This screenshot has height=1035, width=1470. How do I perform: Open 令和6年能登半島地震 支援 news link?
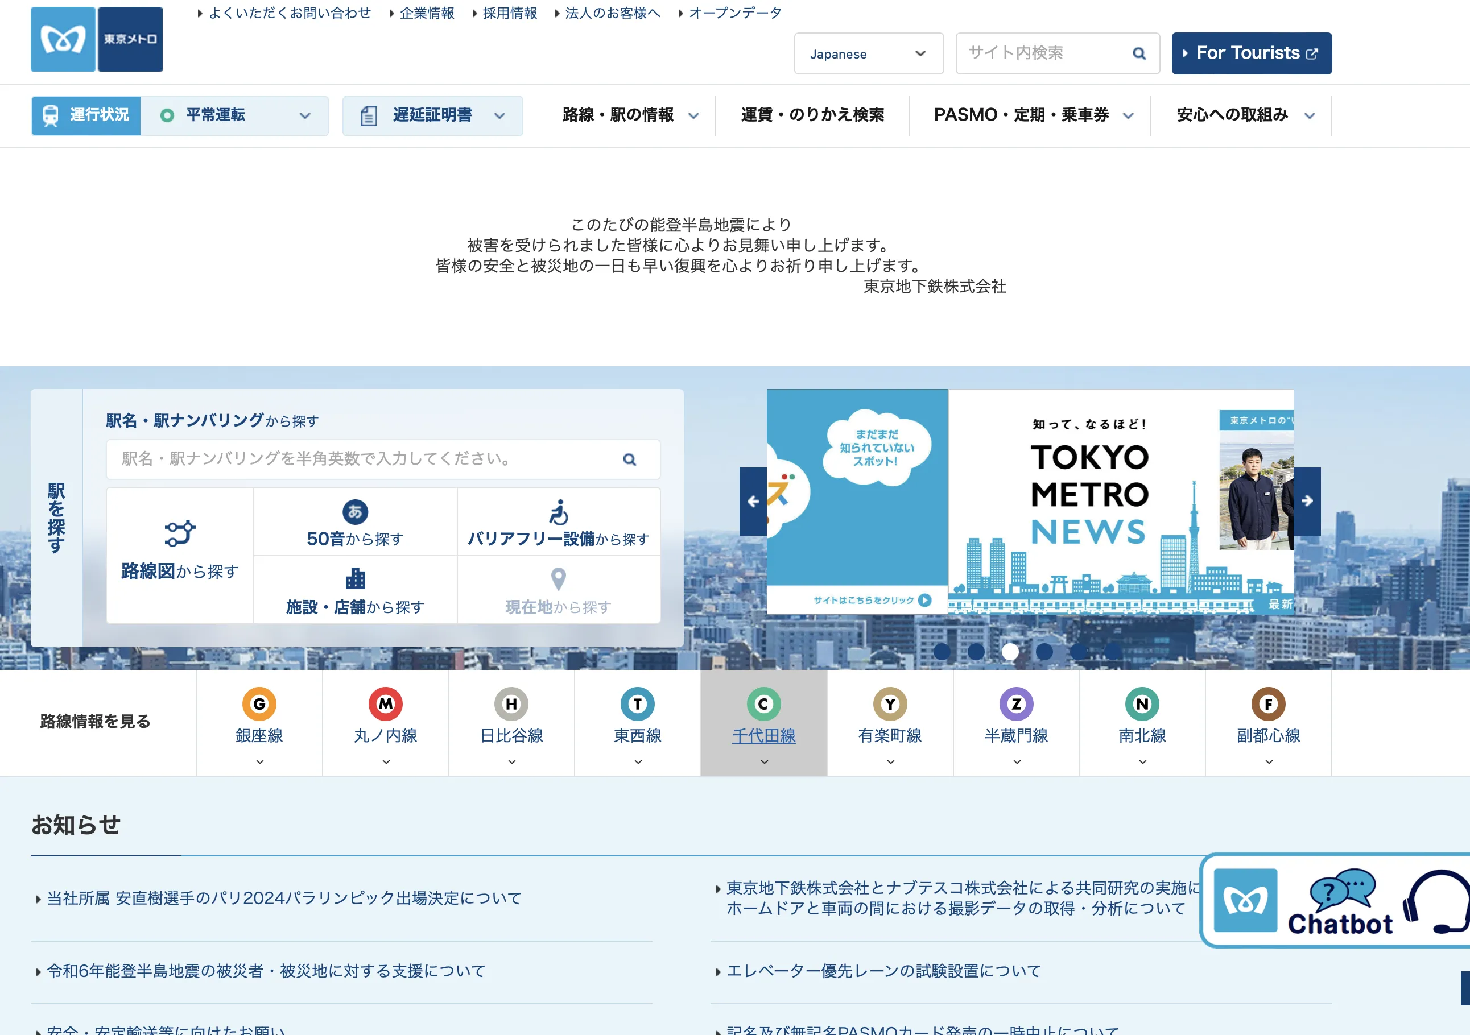[x=266, y=971]
